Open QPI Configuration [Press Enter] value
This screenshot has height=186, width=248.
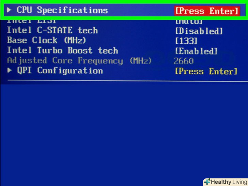[x=206, y=71]
